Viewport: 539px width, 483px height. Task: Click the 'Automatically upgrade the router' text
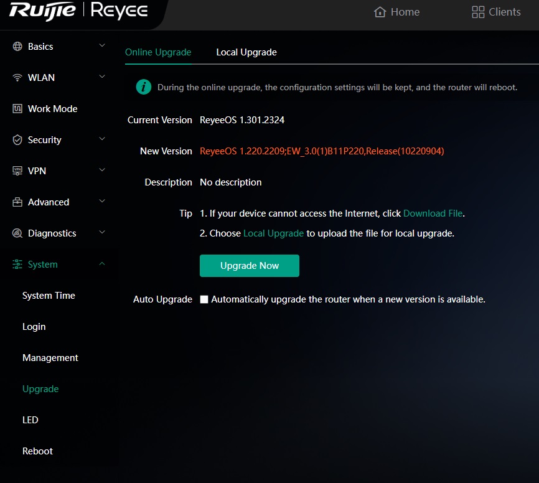[348, 299]
